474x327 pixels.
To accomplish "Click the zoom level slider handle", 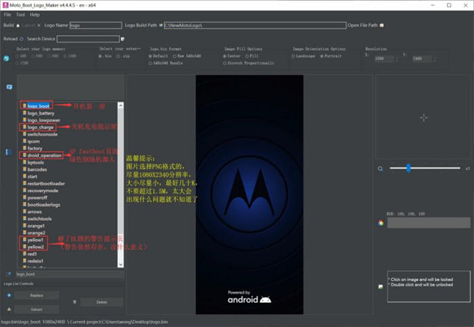I will click(x=408, y=168).
